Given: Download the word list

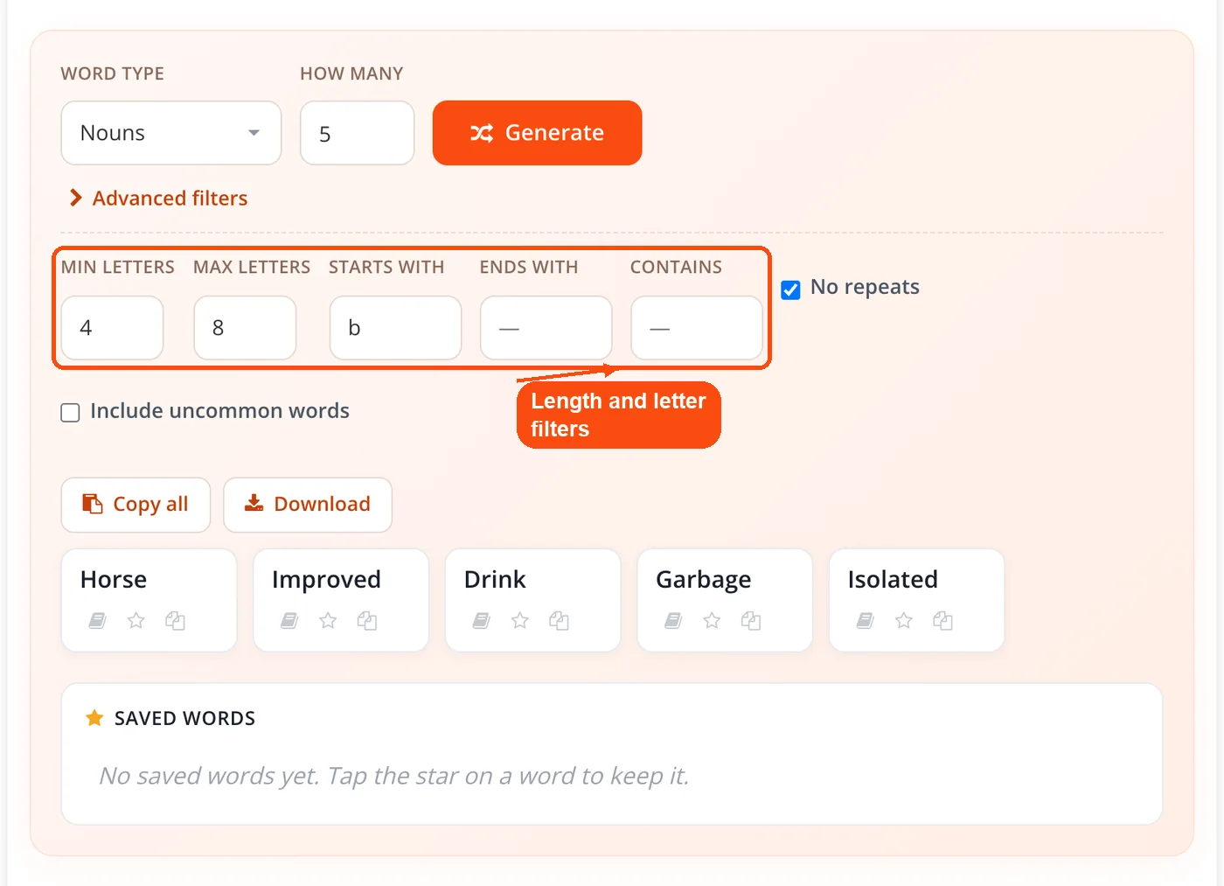Looking at the screenshot, I should (x=308, y=505).
